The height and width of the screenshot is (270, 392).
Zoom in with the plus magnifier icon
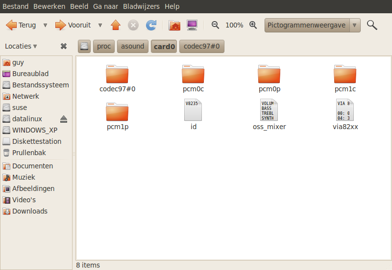(x=253, y=25)
